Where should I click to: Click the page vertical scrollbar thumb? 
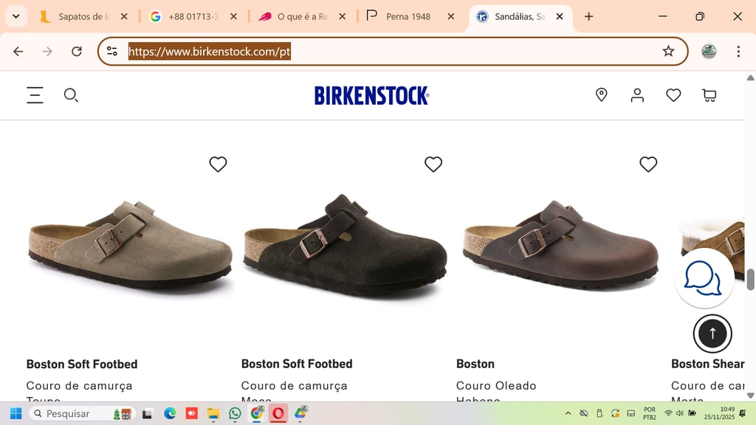pos(750,280)
